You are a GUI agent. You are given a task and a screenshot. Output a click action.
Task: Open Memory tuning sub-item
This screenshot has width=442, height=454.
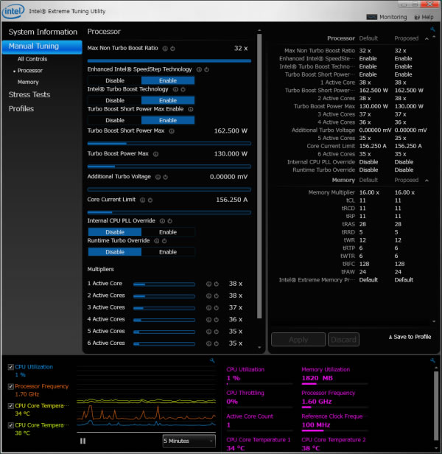tap(28, 83)
